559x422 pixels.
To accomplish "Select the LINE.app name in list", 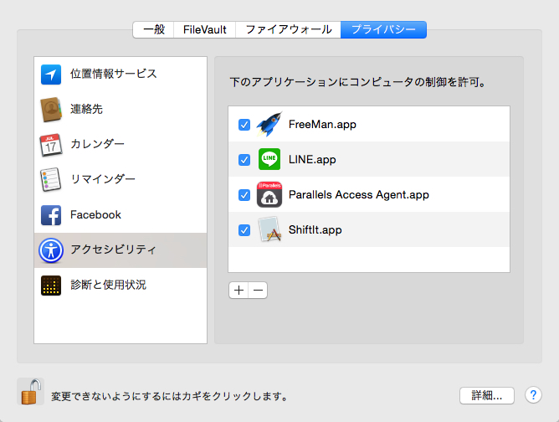I will point(312,159).
